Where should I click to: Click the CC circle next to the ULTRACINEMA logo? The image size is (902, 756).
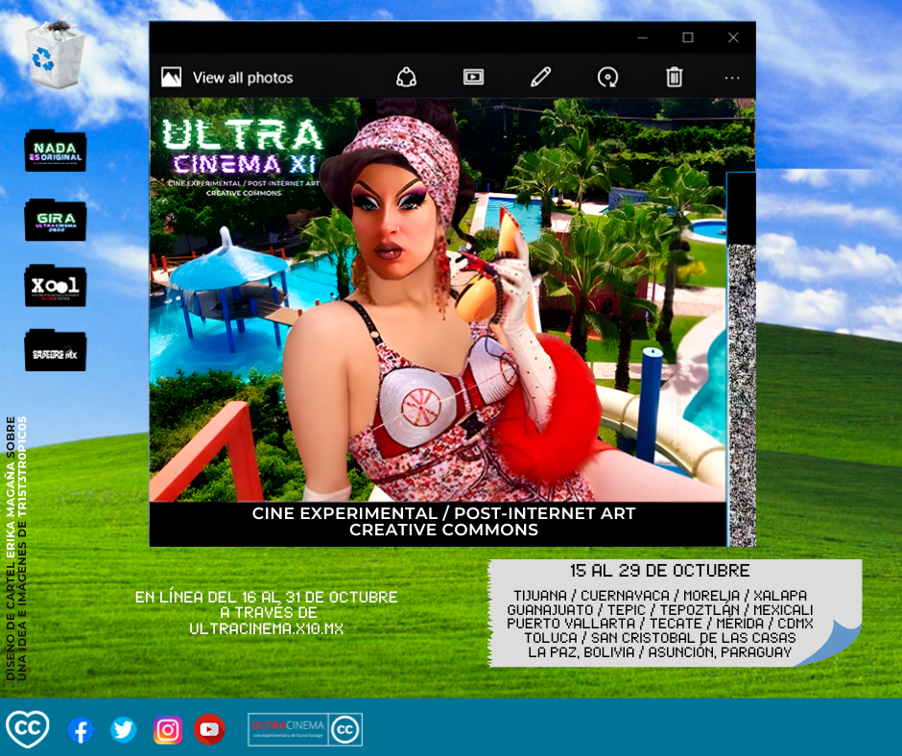point(345,729)
